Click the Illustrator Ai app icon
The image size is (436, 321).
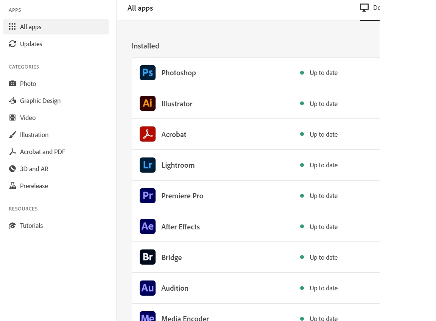147,103
